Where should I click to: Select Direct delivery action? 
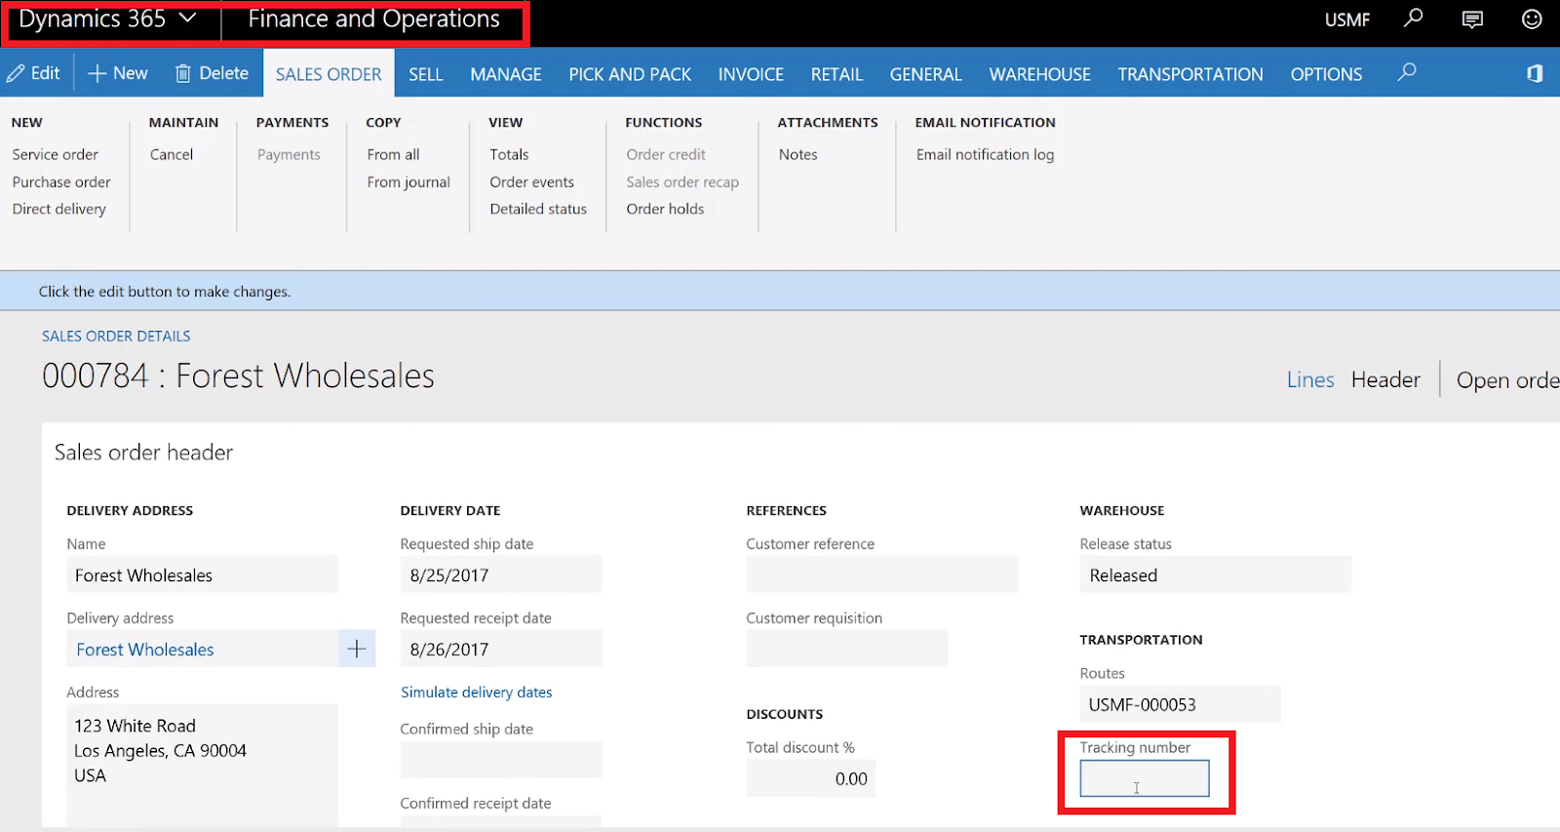pos(59,209)
